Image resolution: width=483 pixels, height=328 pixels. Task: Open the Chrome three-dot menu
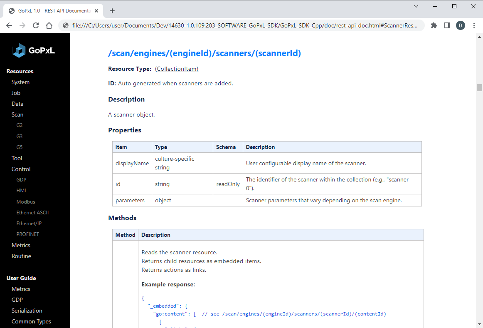coord(473,25)
